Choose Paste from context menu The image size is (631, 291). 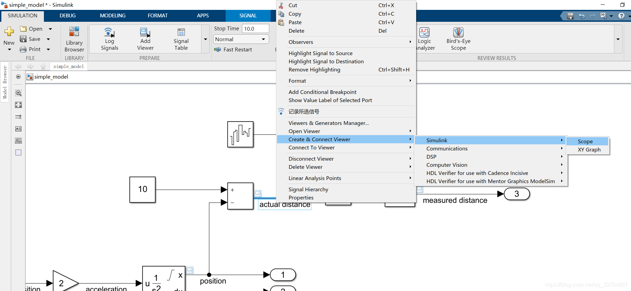click(x=346, y=22)
